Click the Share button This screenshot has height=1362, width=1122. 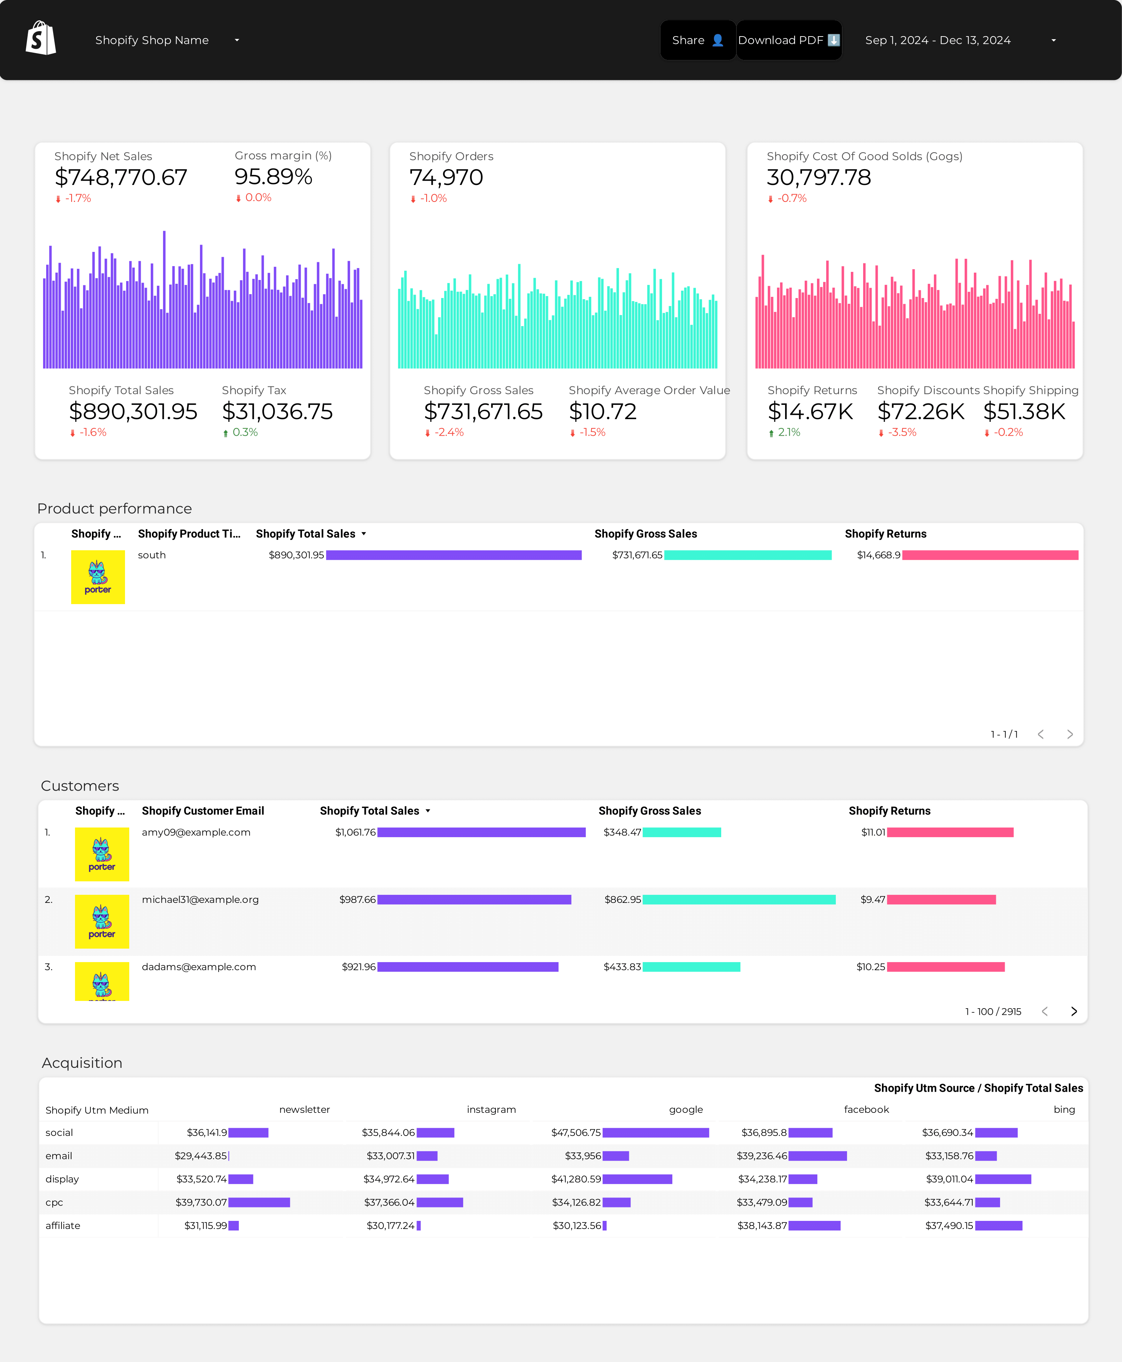point(697,40)
